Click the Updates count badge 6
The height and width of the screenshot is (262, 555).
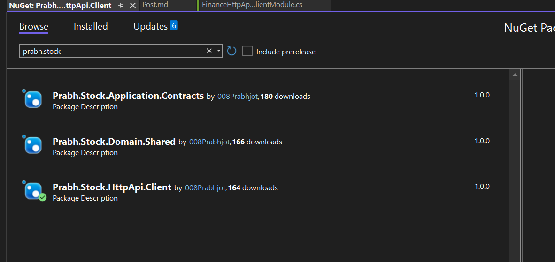(173, 25)
